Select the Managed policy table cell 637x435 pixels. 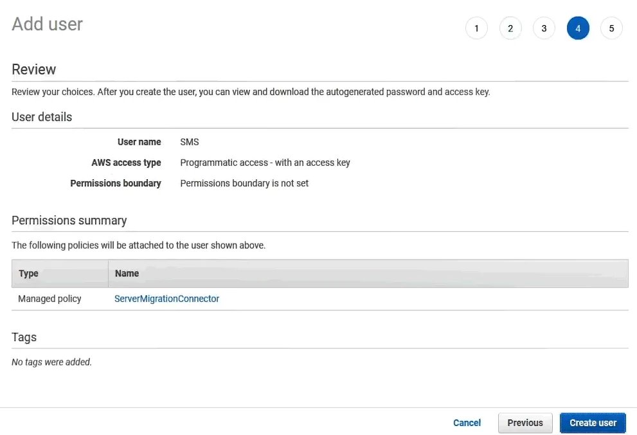[x=49, y=299]
